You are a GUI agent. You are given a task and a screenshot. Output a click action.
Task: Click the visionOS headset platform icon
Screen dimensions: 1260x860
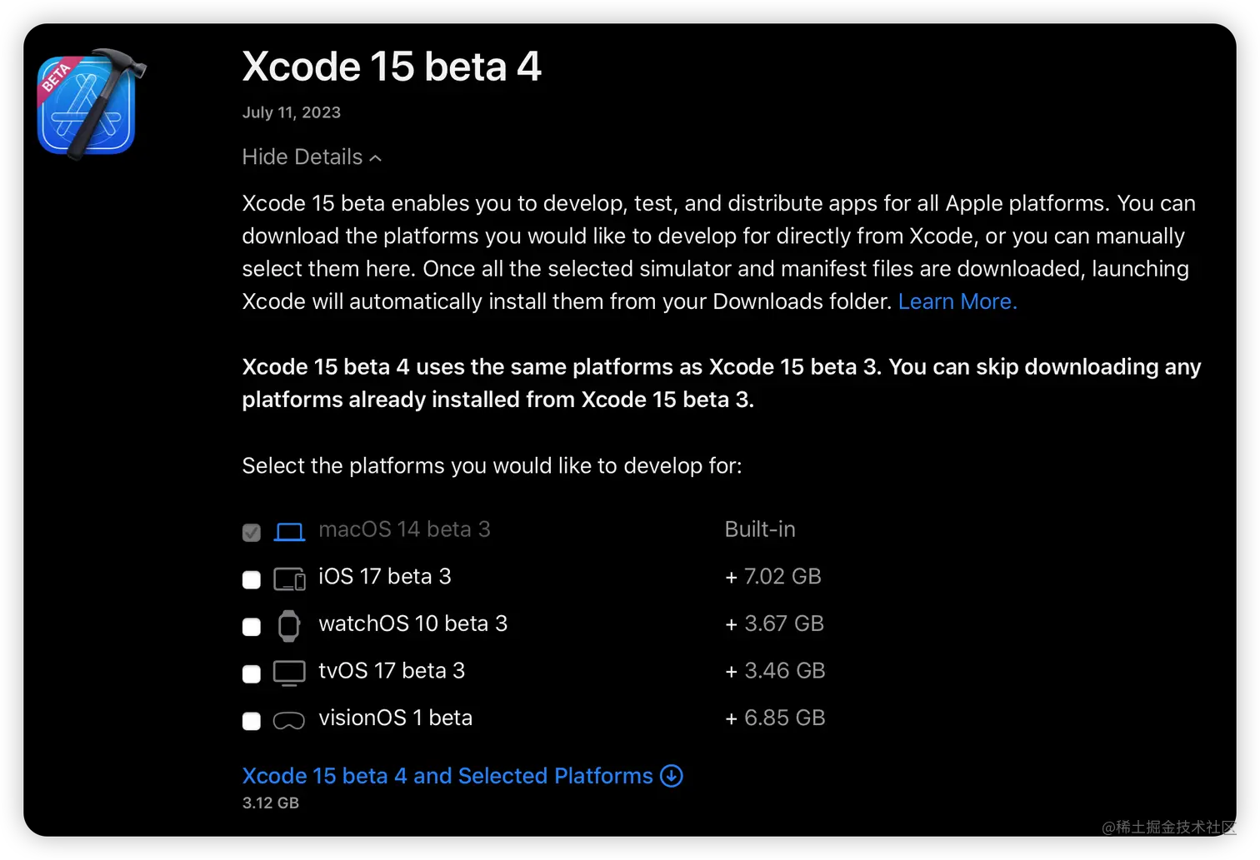click(x=289, y=720)
